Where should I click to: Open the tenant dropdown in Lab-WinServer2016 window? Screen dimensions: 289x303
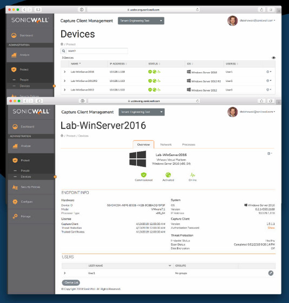(x=142, y=112)
